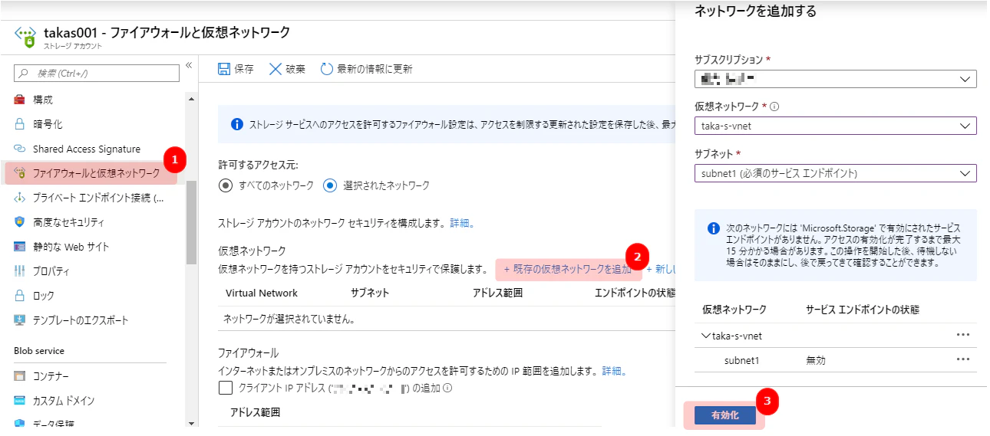Click the テンプレートのエクスポート icon

coord(20,320)
